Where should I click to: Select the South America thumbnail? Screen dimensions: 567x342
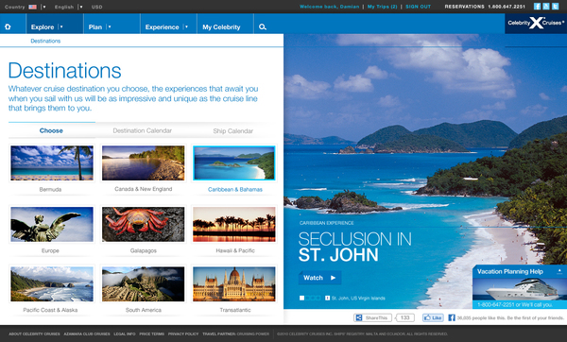144,284
